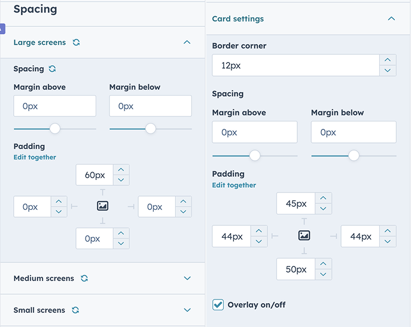The height and width of the screenshot is (327, 411).
Task: Expand the Medium screens section
Action: click(187, 278)
